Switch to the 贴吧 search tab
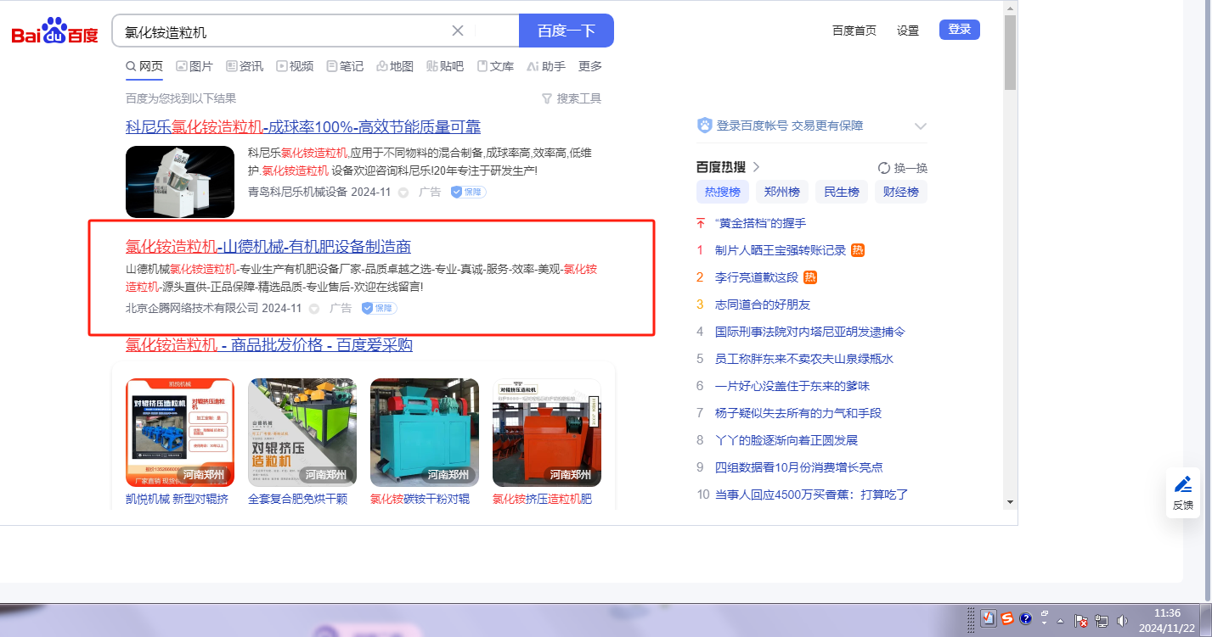 click(445, 66)
